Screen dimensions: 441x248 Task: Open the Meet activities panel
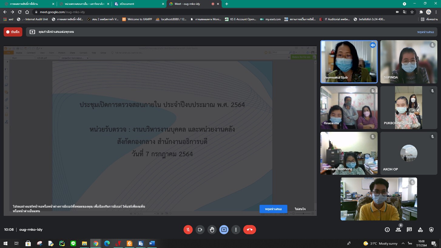[420, 230]
